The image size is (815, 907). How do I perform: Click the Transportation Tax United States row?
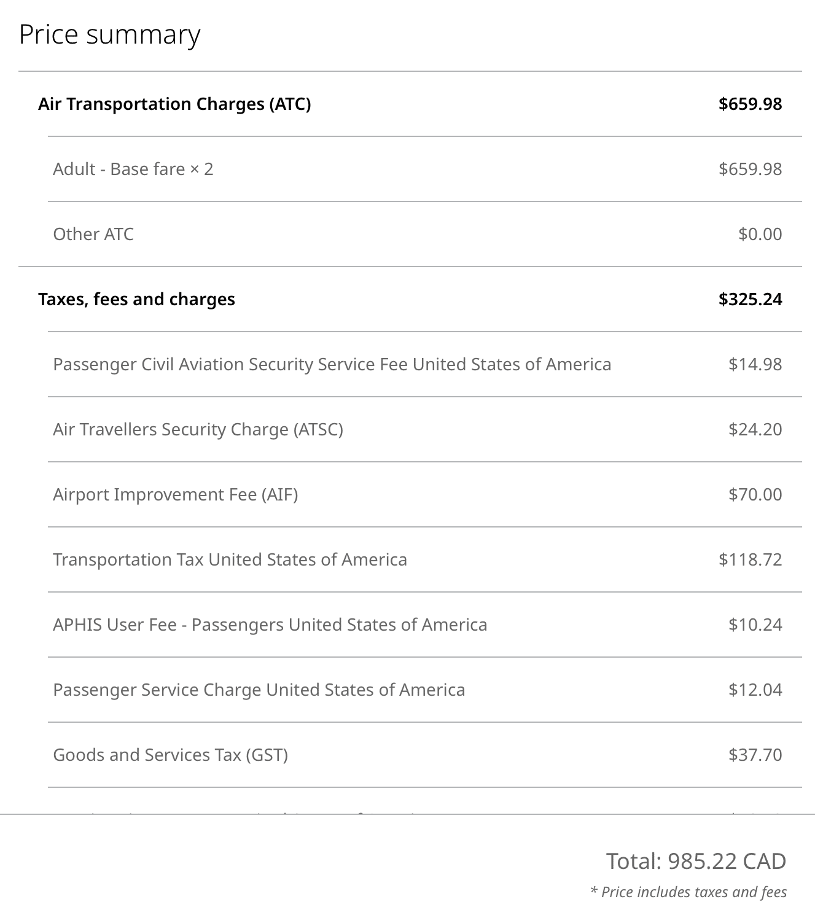pyautogui.click(x=230, y=559)
